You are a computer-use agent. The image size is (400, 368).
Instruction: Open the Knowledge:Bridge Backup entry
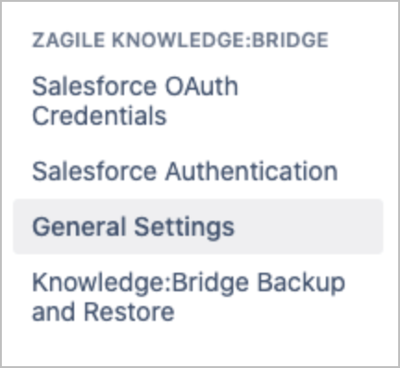[x=189, y=297]
